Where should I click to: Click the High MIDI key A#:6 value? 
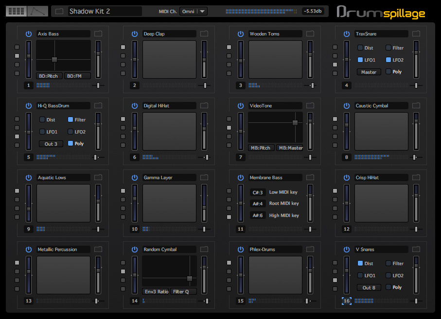(258, 216)
